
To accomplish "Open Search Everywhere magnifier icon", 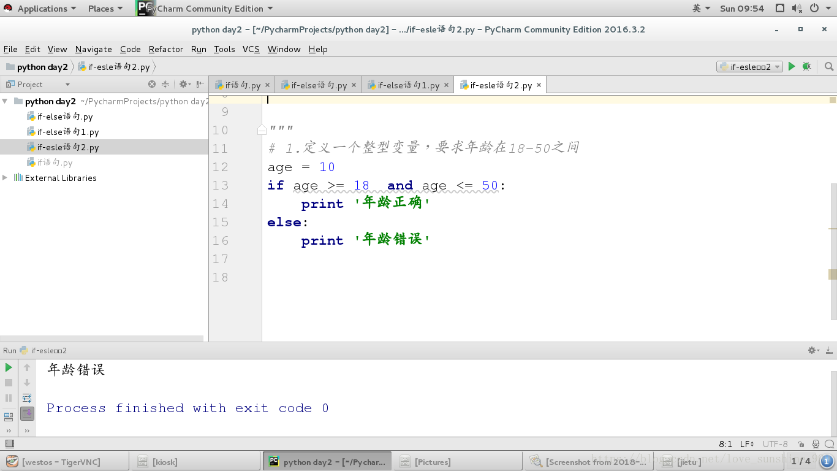I will 828,66.
